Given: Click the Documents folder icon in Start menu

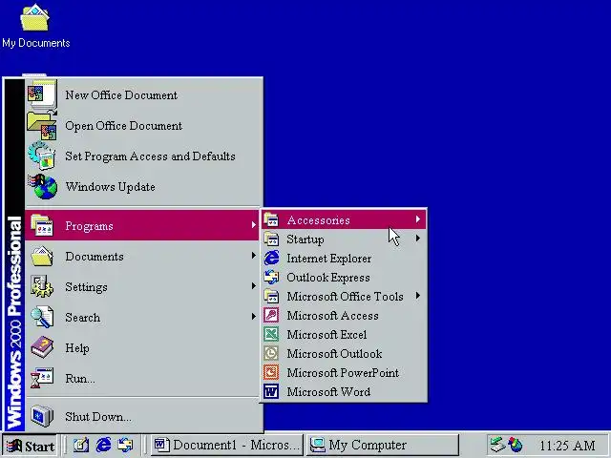Looking at the screenshot, I should [x=42, y=257].
